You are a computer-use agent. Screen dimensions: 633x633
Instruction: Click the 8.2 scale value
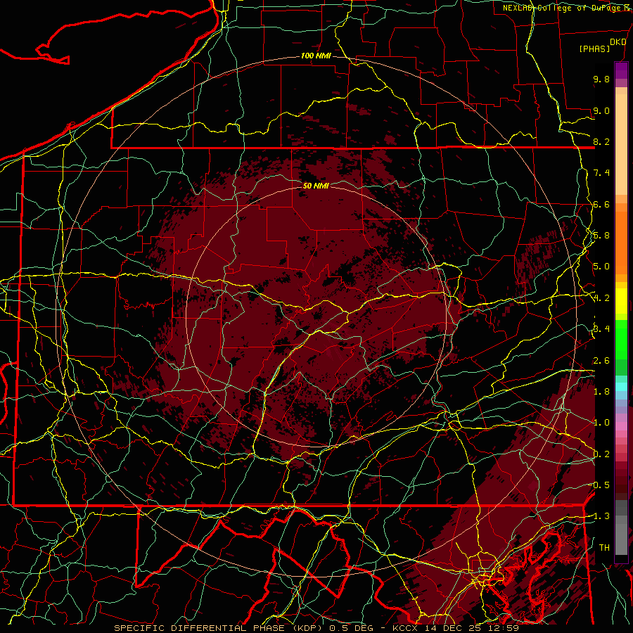tap(601, 141)
